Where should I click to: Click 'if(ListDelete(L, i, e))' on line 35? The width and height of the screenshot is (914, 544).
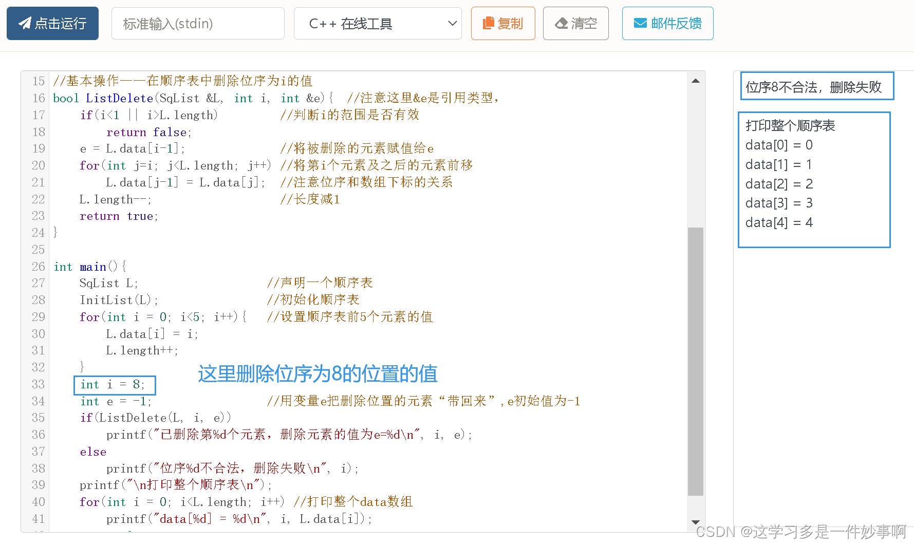click(156, 418)
